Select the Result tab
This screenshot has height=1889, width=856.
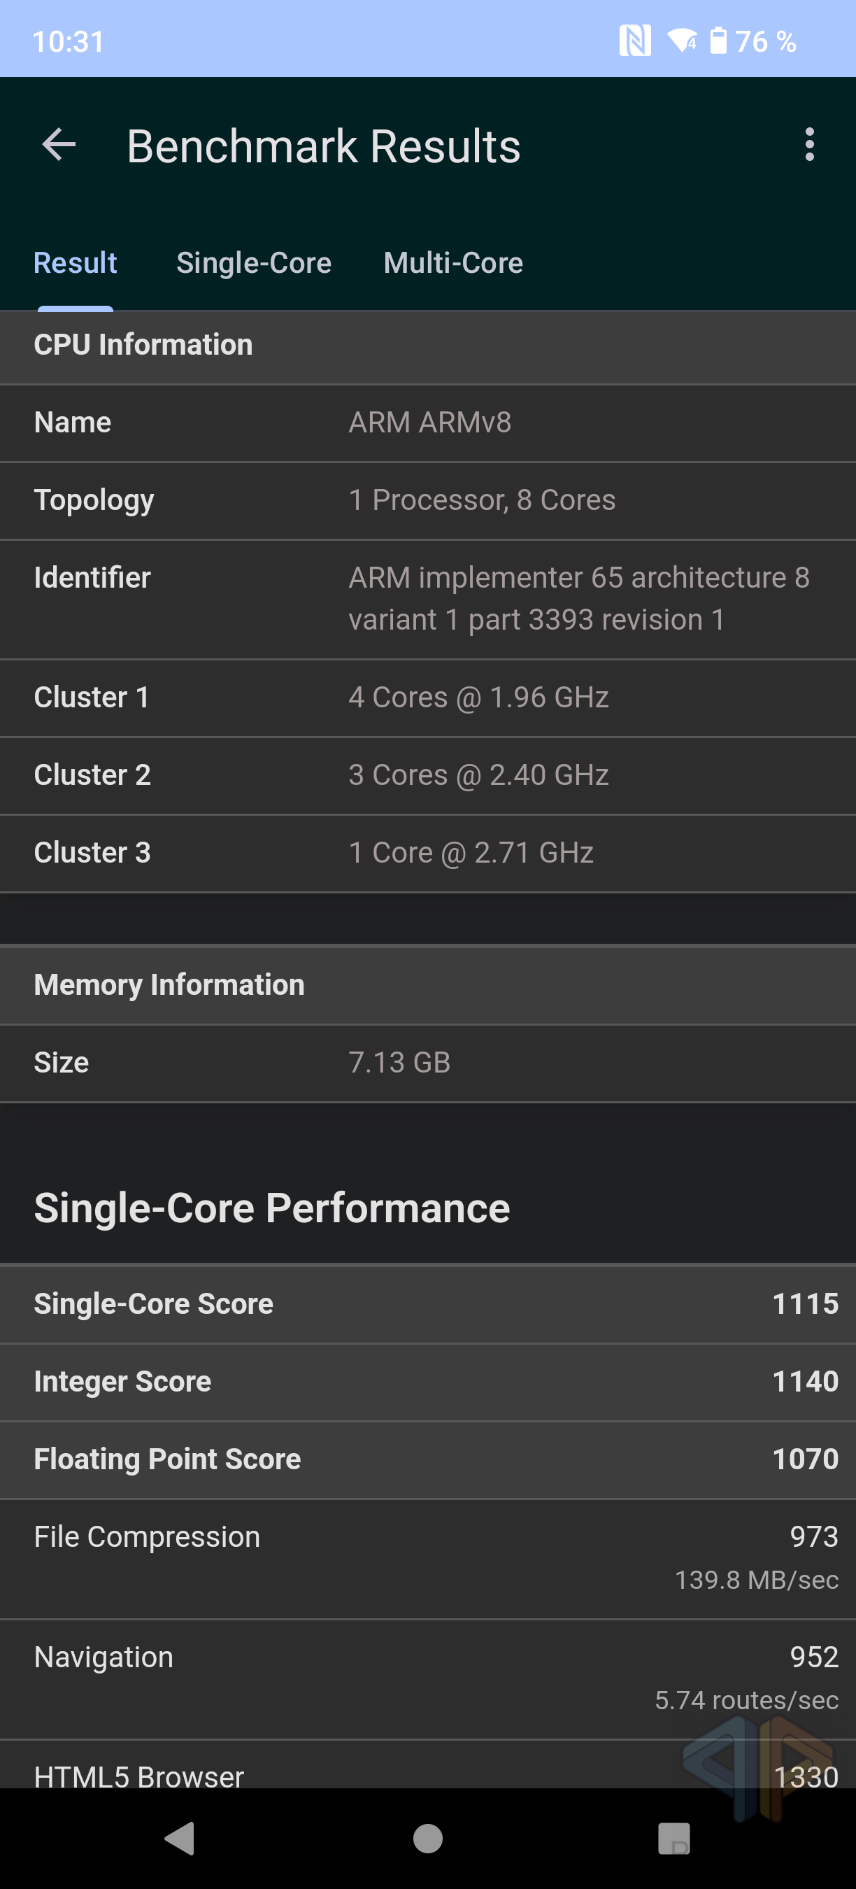(x=76, y=262)
